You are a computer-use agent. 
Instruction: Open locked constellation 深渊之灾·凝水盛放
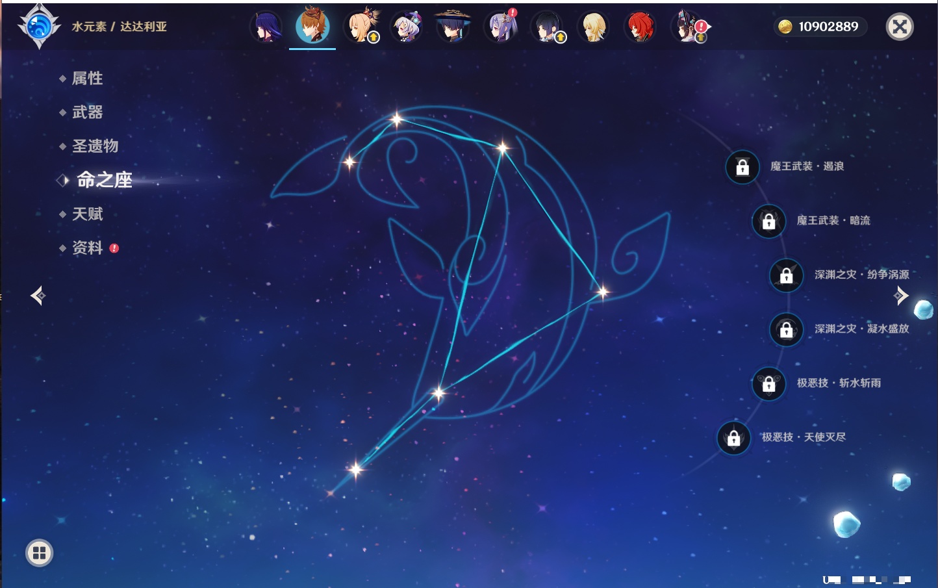coord(787,329)
